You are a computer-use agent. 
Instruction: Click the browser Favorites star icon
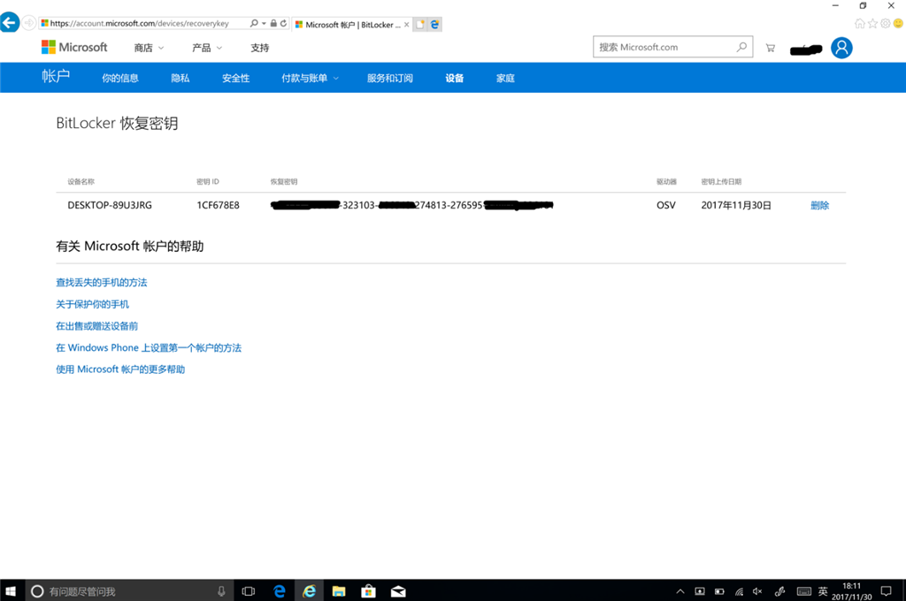pyautogui.click(x=873, y=22)
